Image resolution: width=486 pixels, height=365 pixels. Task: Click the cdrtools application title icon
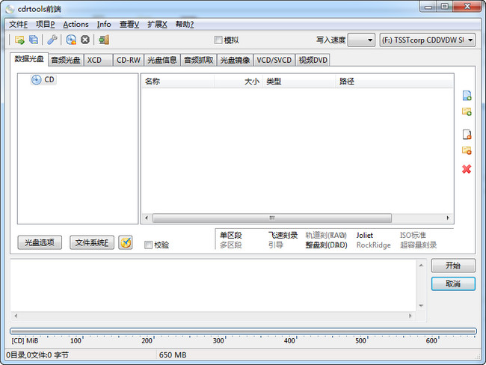click(x=10, y=9)
